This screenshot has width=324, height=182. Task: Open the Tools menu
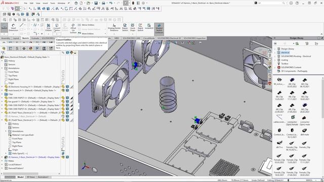pyautogui.click(x=53, y=4)
